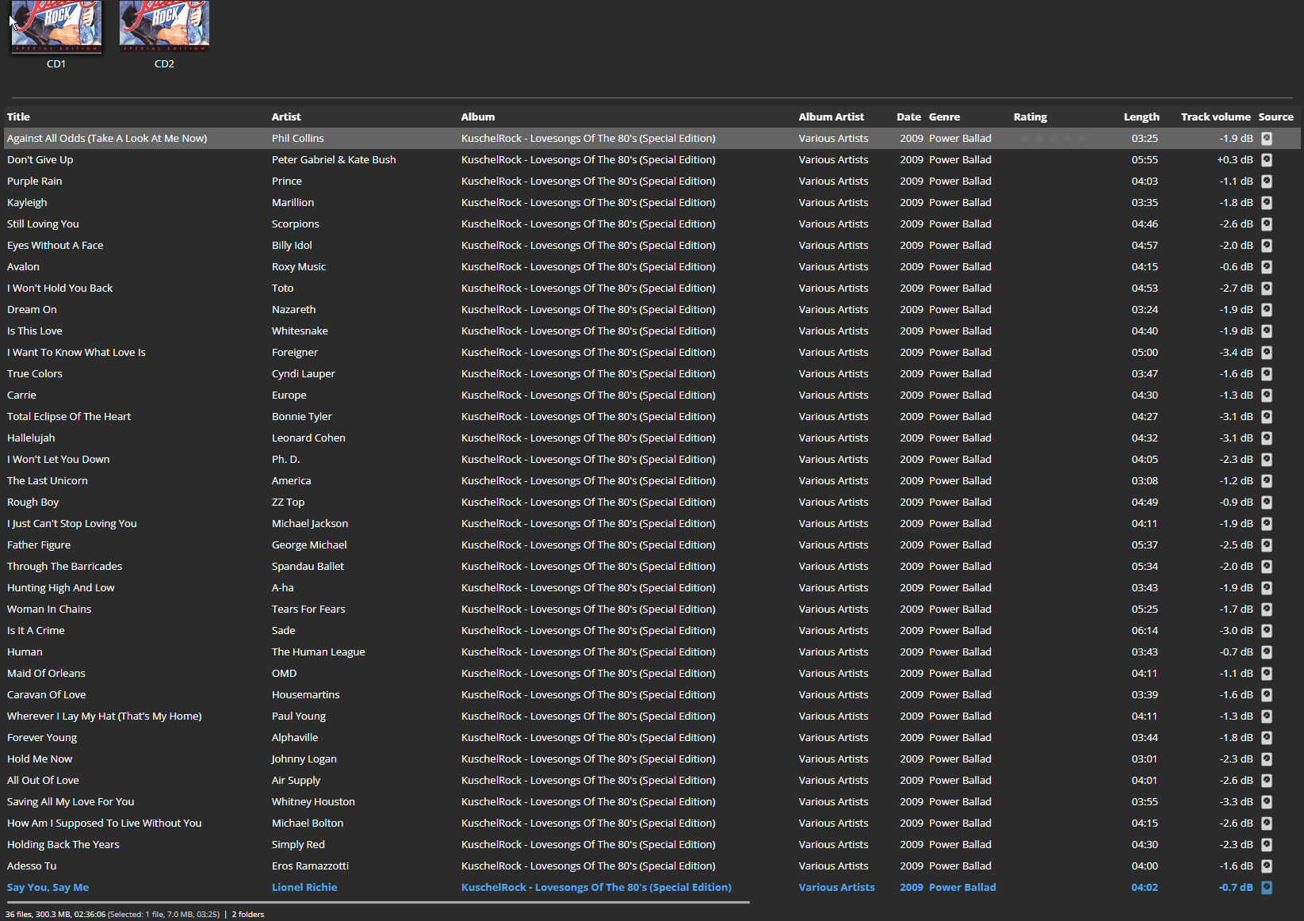Select the track Total Eclipse Of The Heart
Image resolution: width=1304 pixels, height=921 pixels.
(x=69, y=417)
